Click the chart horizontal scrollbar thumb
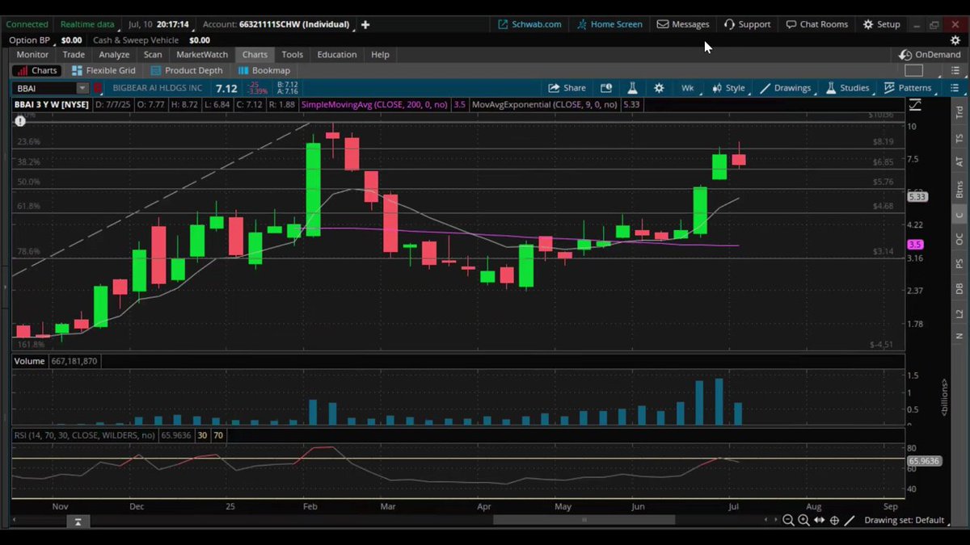970x545 pixels. pyautogui.click(x=584, y=521)
